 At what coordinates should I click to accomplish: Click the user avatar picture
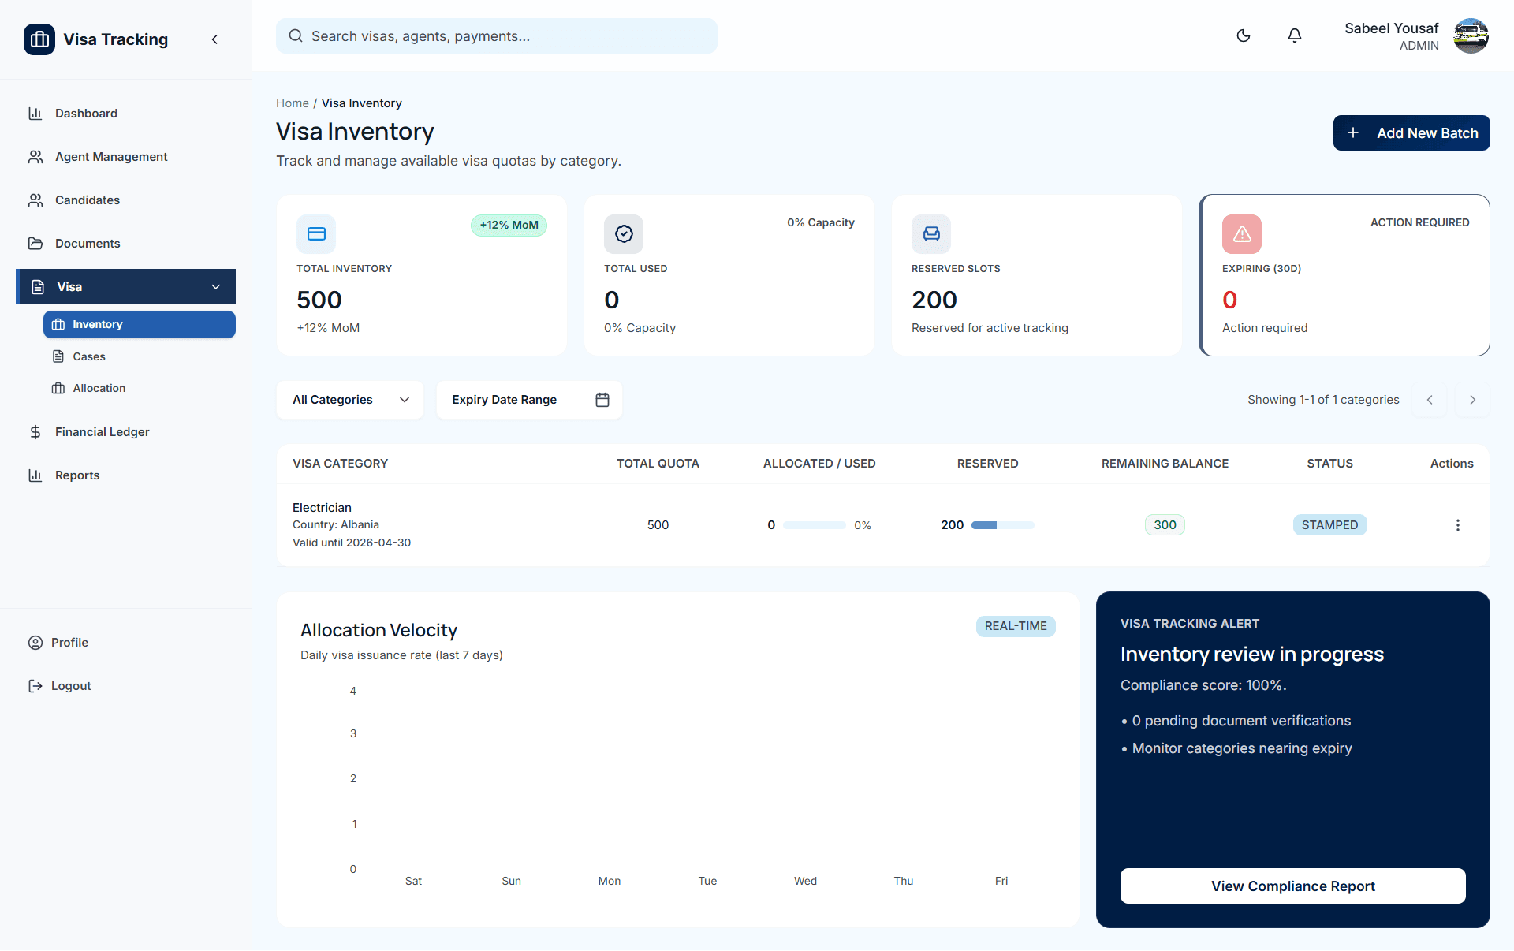click(x=1471, y=36)
